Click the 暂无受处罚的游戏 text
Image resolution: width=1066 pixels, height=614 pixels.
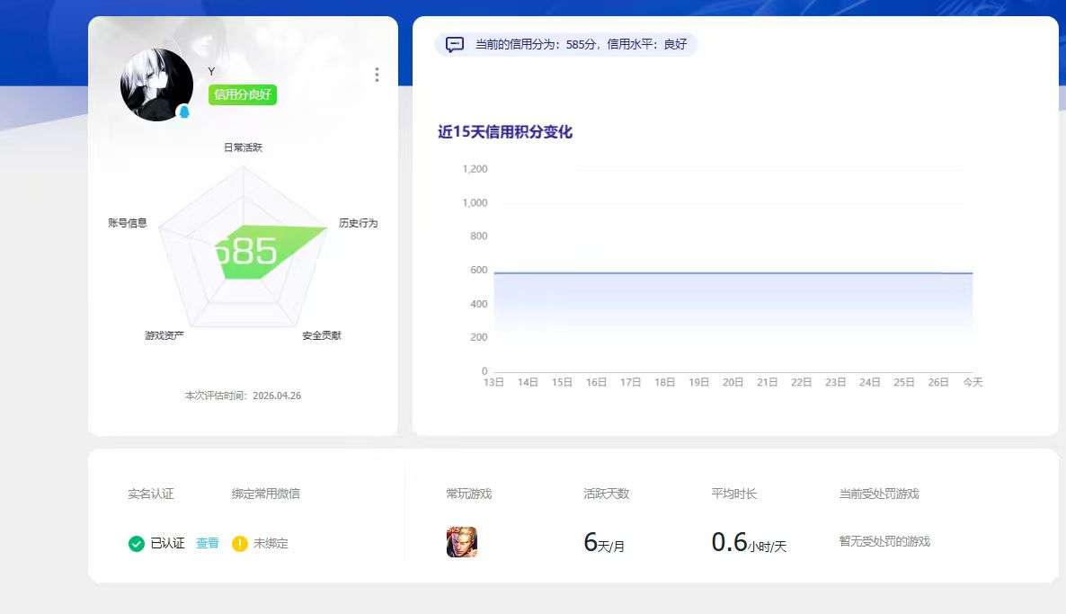pos(882,541)
